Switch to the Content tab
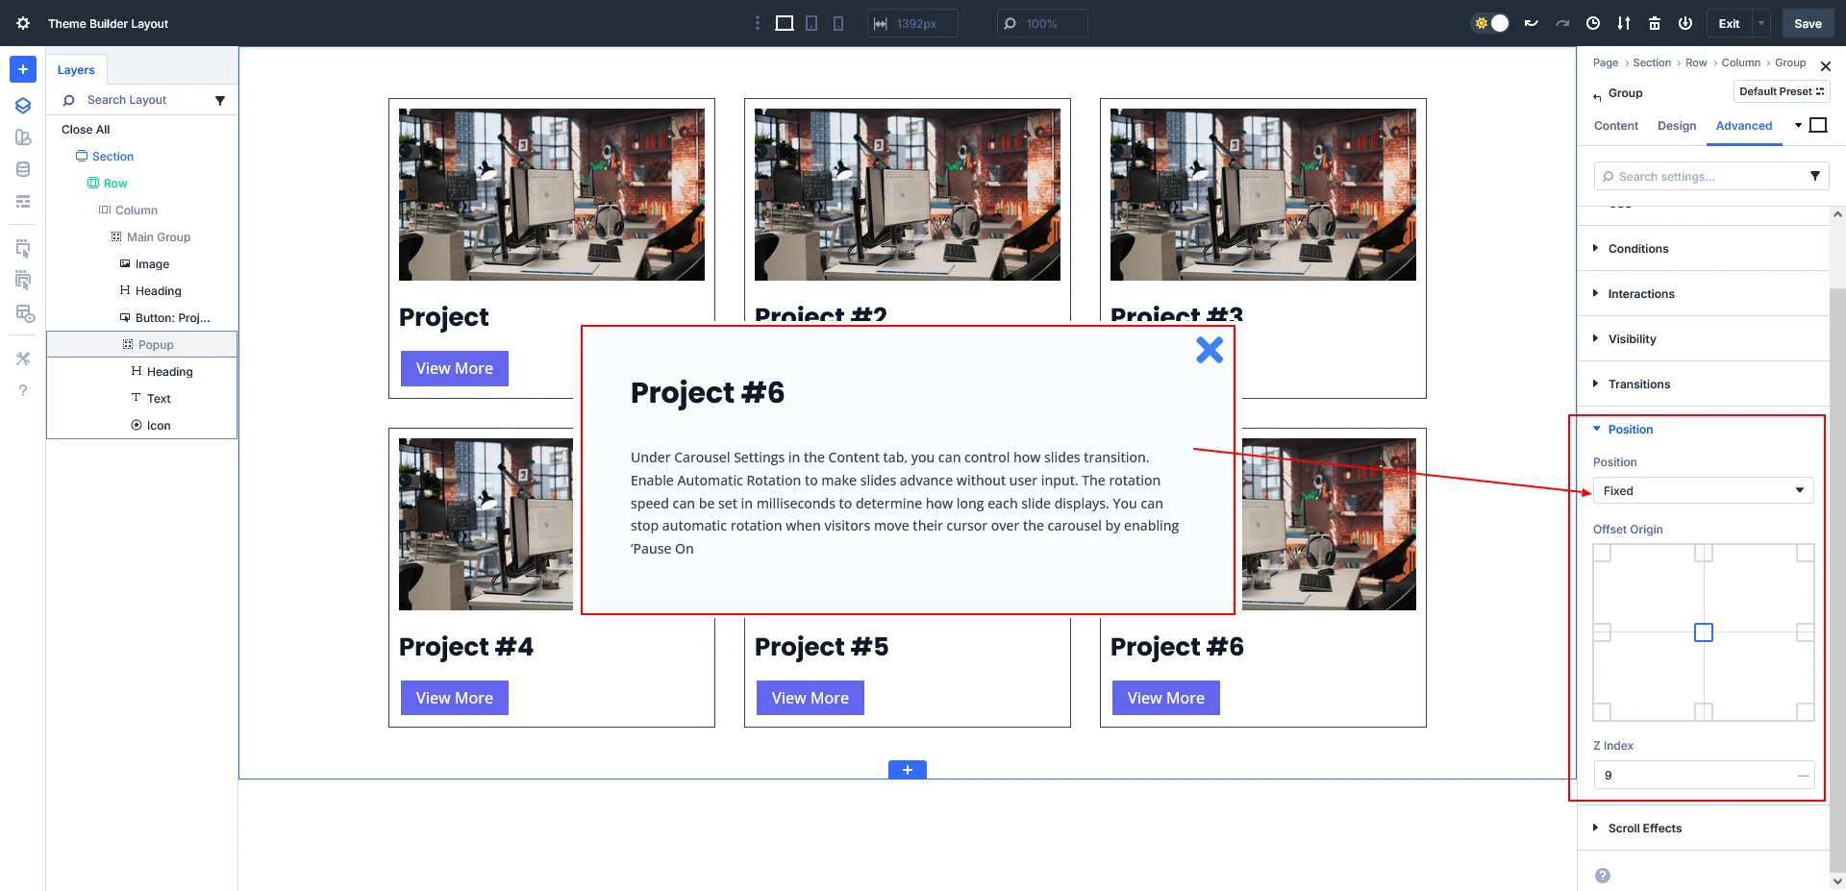 [x=1615, y=126]
